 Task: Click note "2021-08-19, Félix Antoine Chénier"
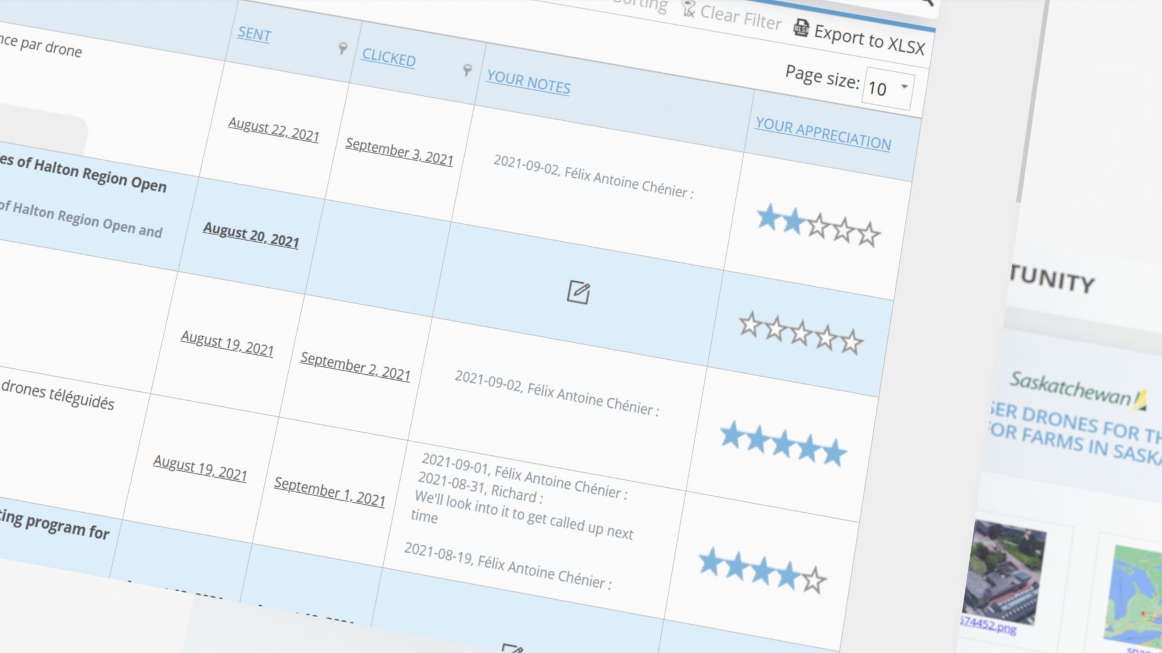click(508, 566)
